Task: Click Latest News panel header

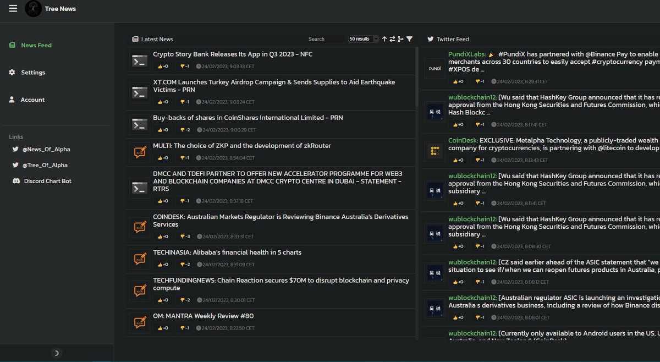Action: click(x=153, y=39)
